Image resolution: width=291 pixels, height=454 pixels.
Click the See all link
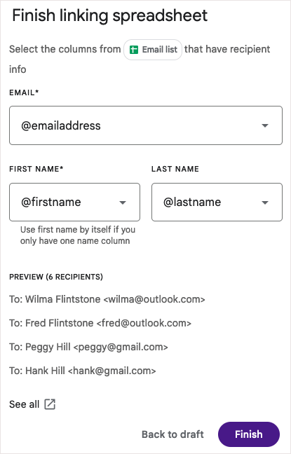tap(24, 404)
